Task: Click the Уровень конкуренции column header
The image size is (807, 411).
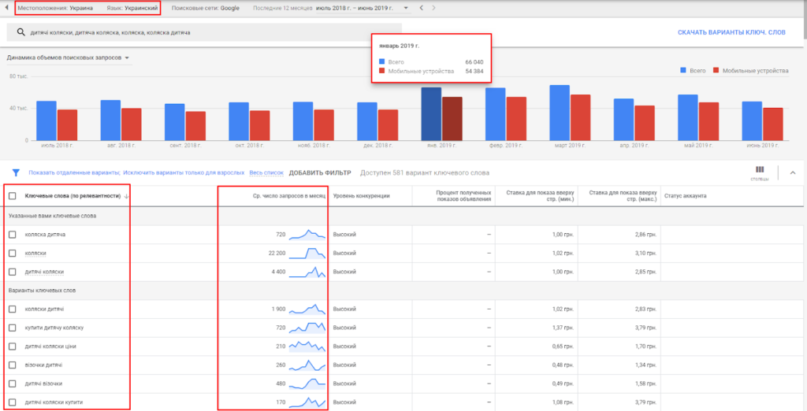Action: tap(361, 196)
